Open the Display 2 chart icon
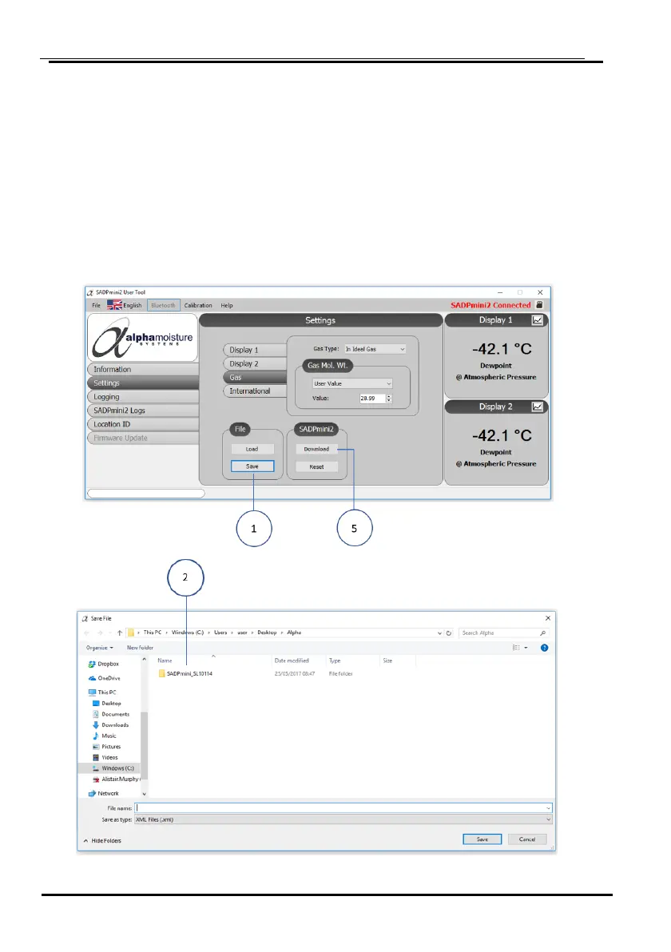 point(538,407)
